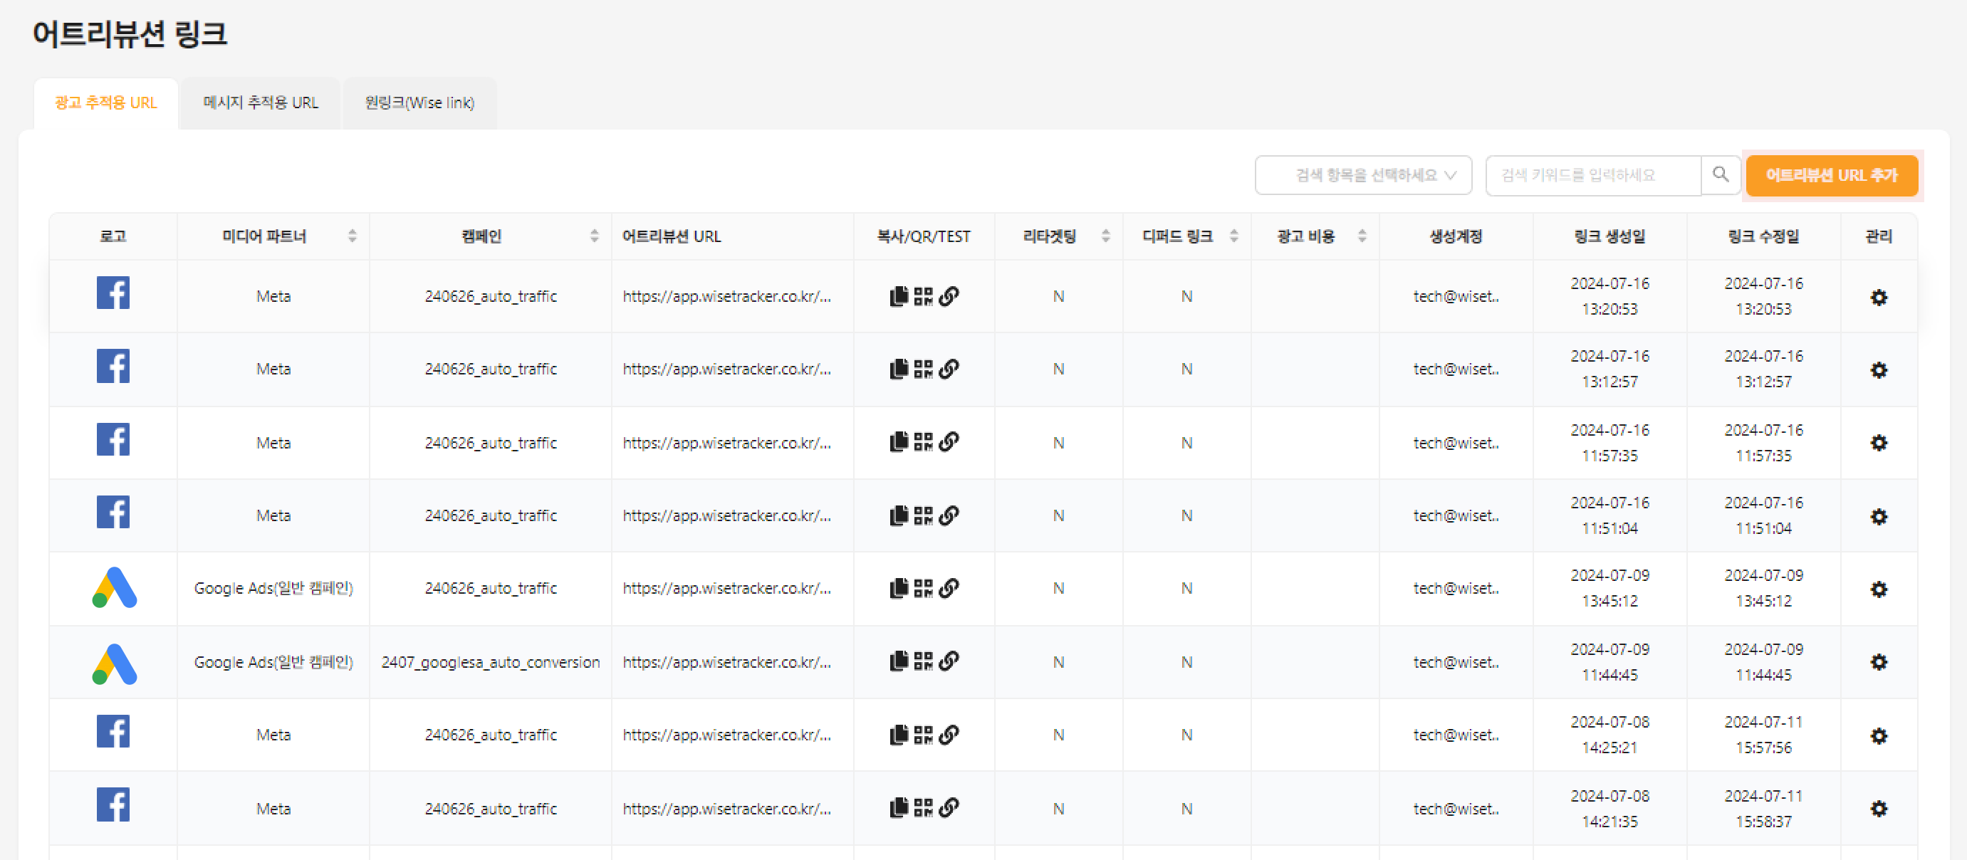1967x860 pixels.
Task: Click 2407_googlesa_auto_conversion campaign cell
Action: (490, 661)
